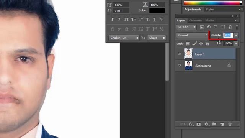The image size is (245, 138).
Task: Toggle Faux Italic text style
Action: 119,20
